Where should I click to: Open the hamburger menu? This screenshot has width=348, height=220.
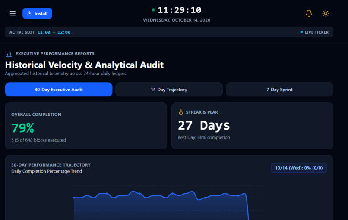13,13
